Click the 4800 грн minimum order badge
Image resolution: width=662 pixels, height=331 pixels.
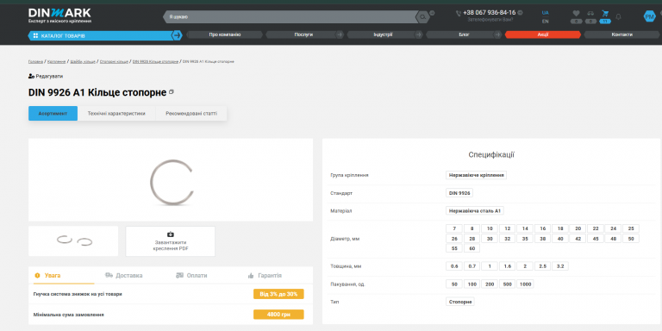tap(278, 315)
